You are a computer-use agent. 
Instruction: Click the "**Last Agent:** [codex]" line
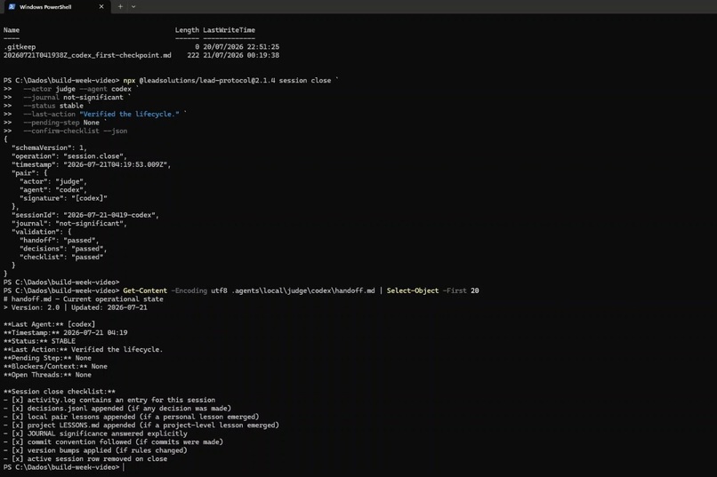point(50,324)
